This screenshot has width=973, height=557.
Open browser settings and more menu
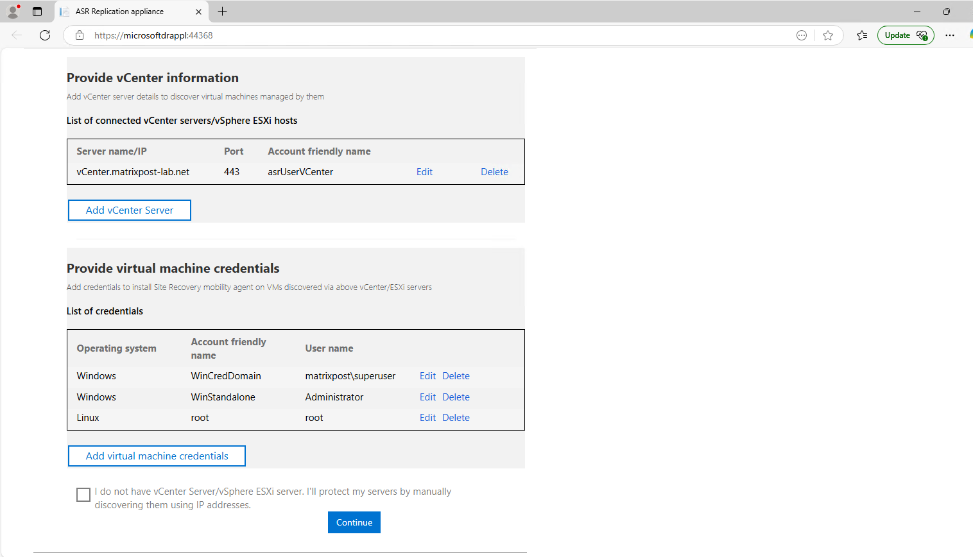(x=950, y=35)
